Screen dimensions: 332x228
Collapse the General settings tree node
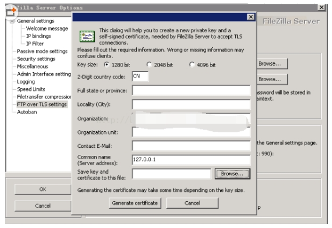pyautogui.click(x=12, y=22)
